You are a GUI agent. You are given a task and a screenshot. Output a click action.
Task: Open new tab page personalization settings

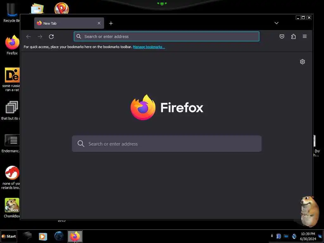point(302,62)
